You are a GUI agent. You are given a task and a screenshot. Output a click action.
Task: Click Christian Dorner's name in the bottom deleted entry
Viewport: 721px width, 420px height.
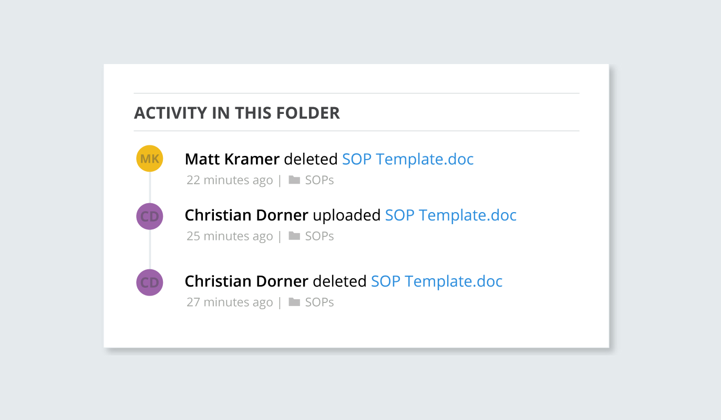pyautogui.click(x=246, y=281)
